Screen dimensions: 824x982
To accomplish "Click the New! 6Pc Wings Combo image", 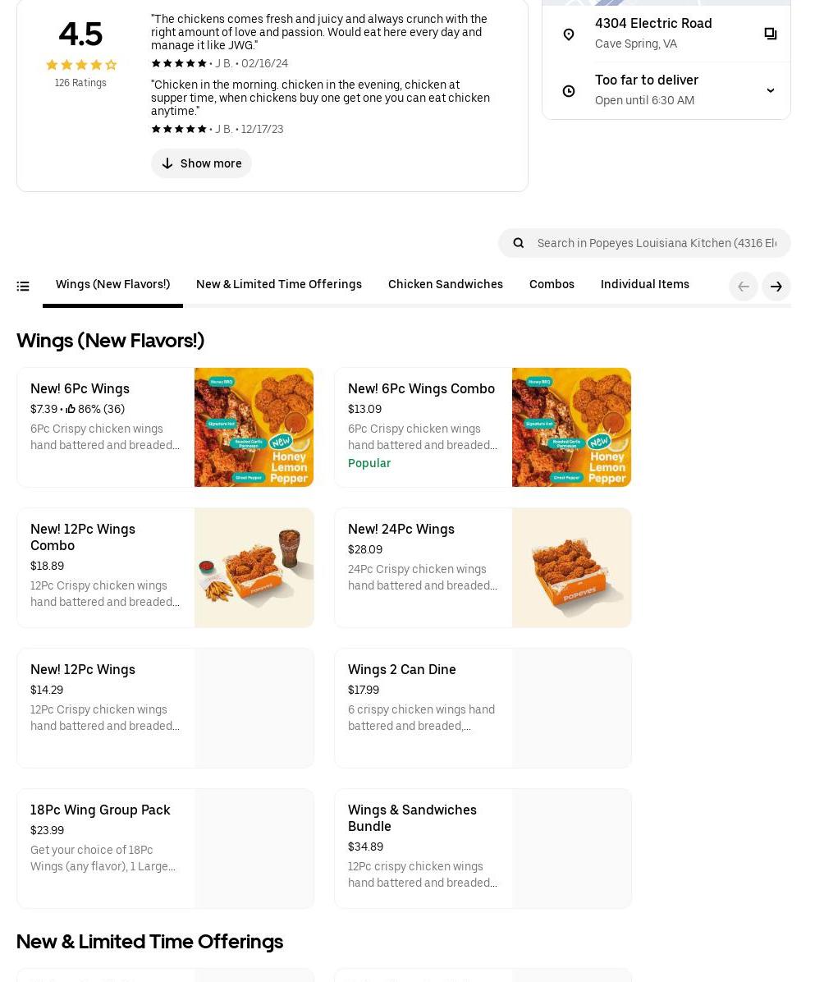I will point(571,428).
